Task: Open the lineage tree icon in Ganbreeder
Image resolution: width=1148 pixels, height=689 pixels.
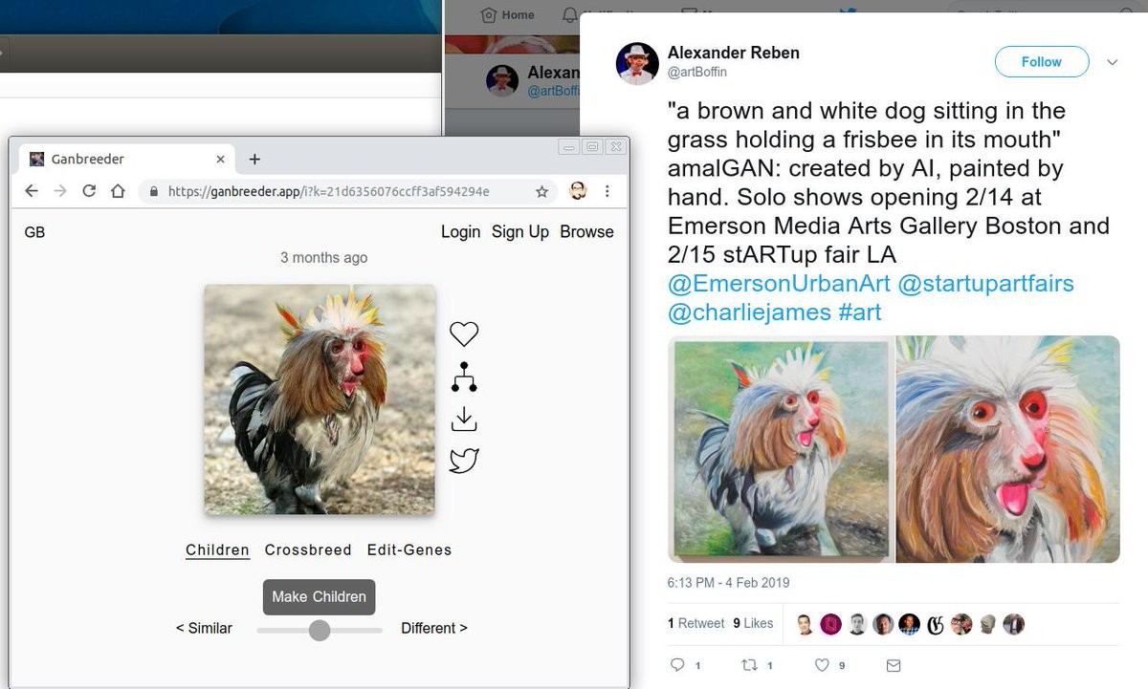Action: click(x=464, y=377)
